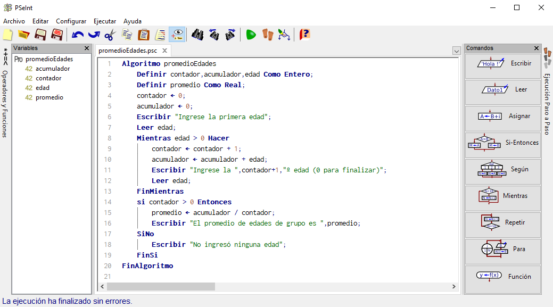Click the find previous binoculars icon

(214, 35)
